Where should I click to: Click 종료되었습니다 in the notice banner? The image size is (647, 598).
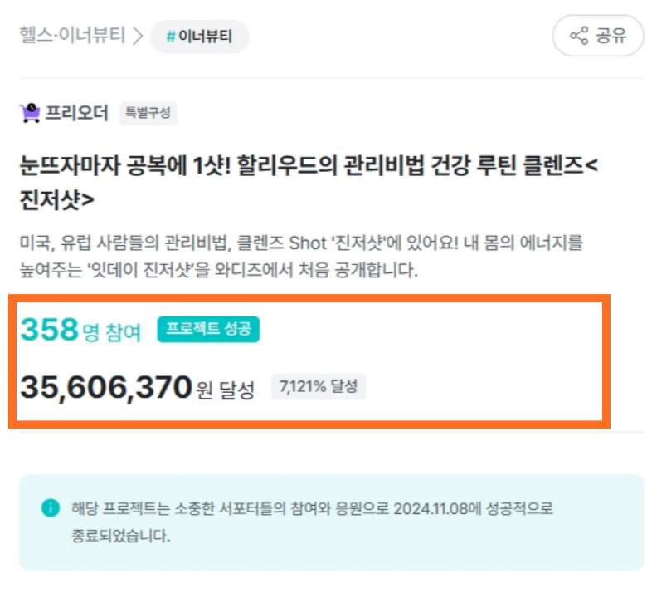pos(121,535)
